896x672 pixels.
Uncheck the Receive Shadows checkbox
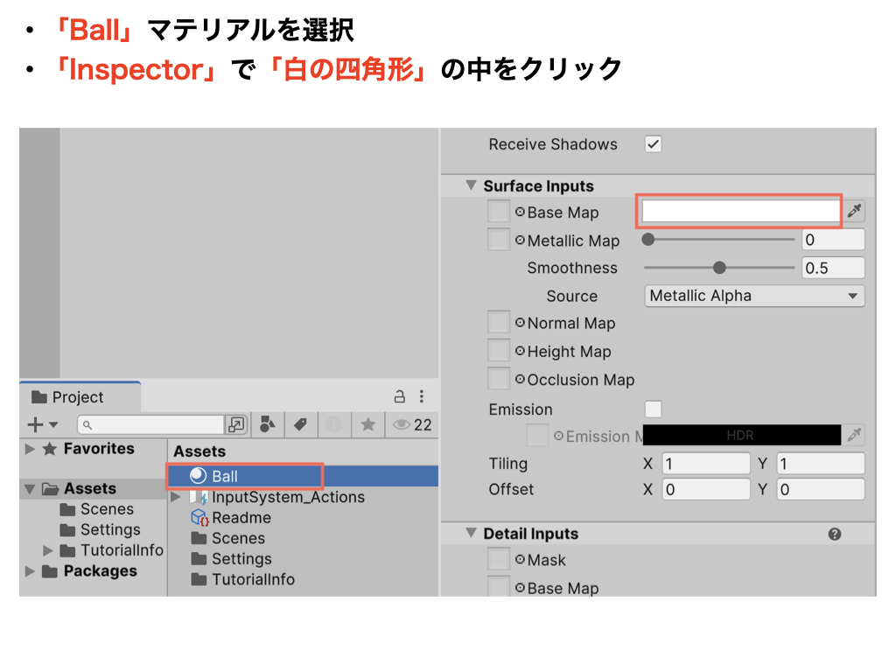point(653,144)
